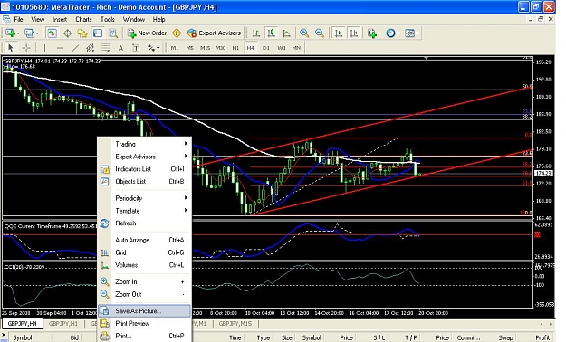Image resolution: width=566 pixels, height=342 pixels.
Task: Choose the Text Label tool
Action: [136, 48]
